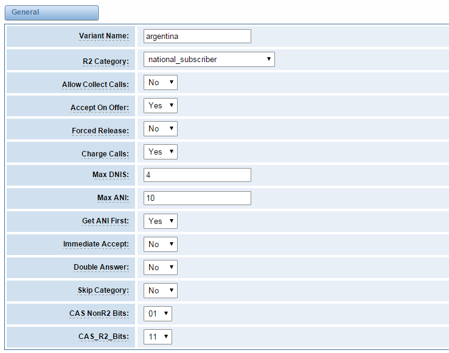Viewport: 449px width, 353px height.
Task: Click the Allow Collect Calls label
Action: coord(96,85)
